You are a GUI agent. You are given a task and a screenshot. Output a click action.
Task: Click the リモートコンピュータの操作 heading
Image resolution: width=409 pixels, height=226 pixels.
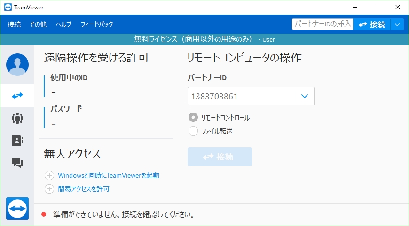pos(244,58)
